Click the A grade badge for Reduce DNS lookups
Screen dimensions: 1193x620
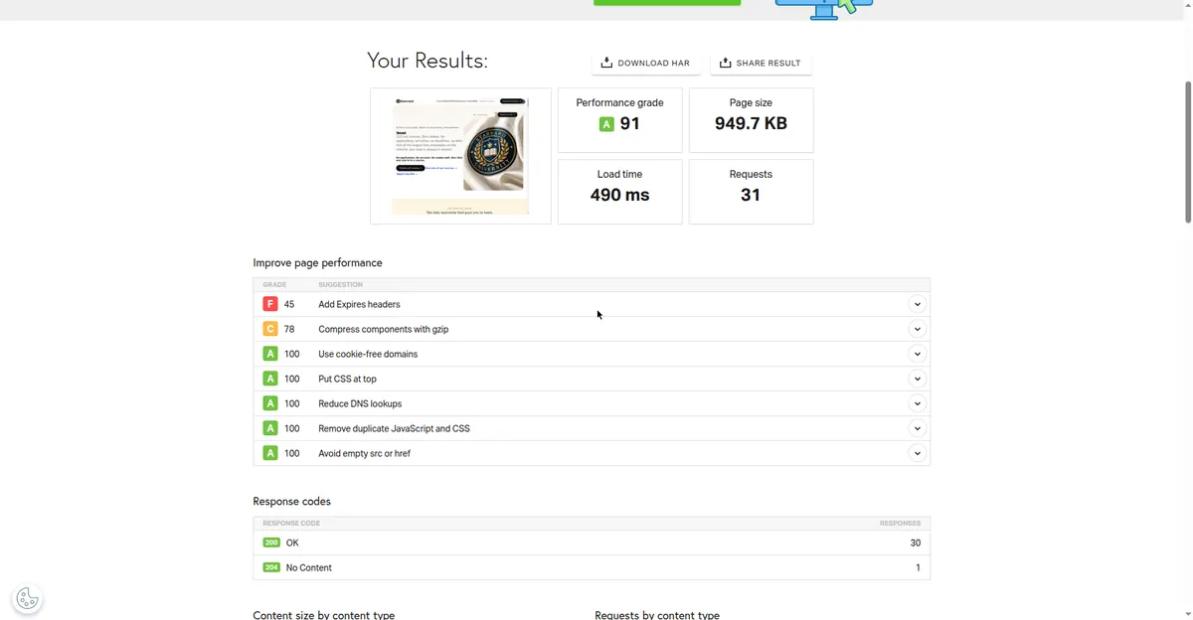[x=270, y=403]
